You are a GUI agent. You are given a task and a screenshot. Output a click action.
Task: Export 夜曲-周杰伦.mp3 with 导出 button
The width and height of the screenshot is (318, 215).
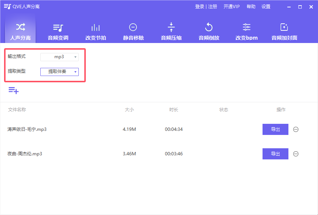point(275,154)
